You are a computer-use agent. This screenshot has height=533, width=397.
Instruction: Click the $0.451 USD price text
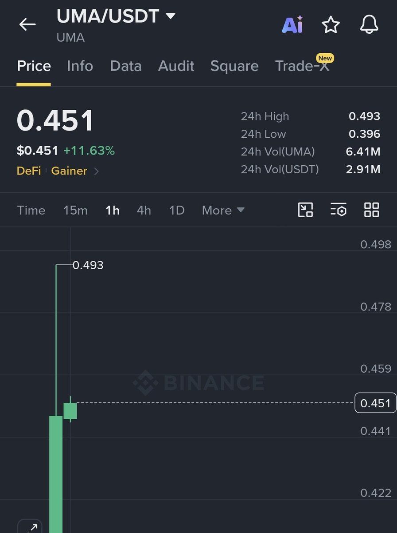(x=37, y=151)
